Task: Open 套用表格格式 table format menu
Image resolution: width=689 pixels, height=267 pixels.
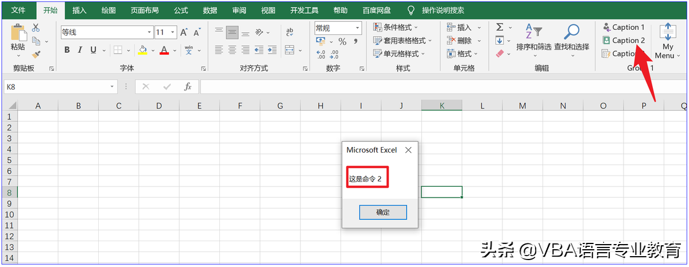Action: point(402,40)
